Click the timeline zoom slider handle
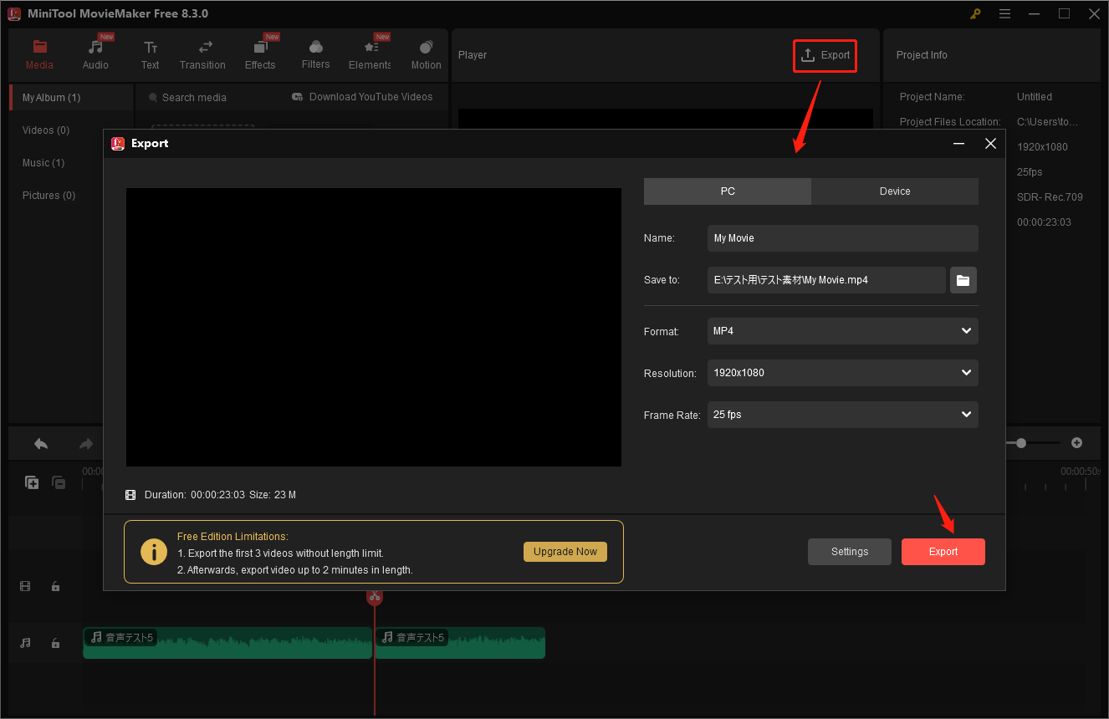The image size is (1109, 719). coord(1021,443)
